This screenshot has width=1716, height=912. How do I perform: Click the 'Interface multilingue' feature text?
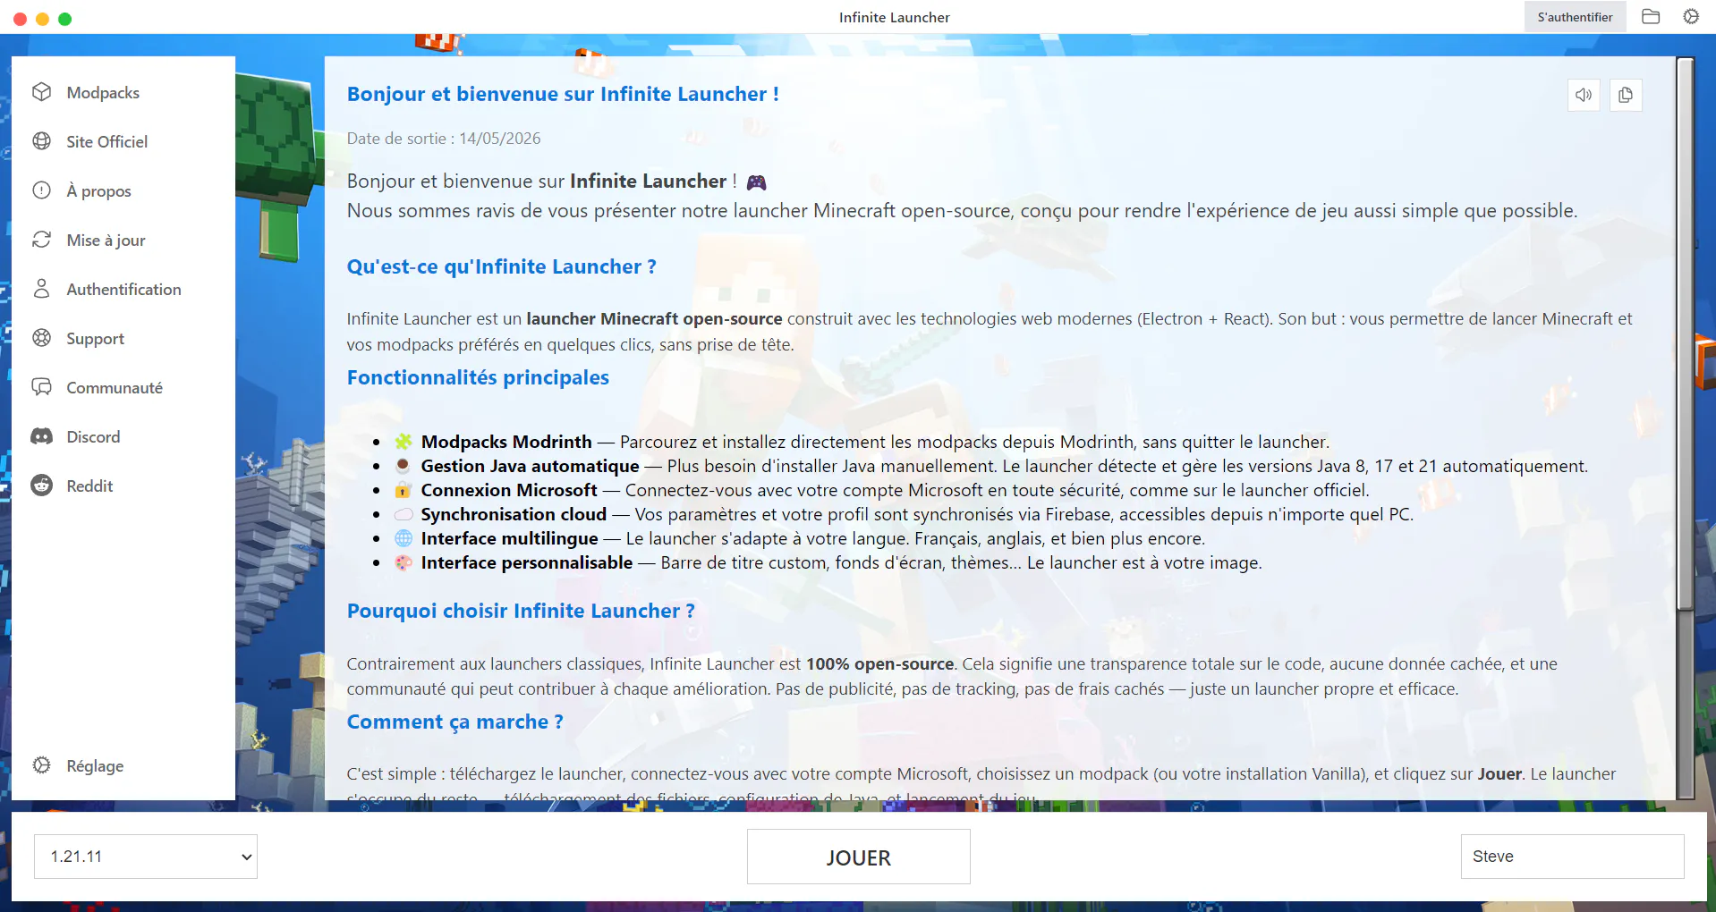point(510,538)
